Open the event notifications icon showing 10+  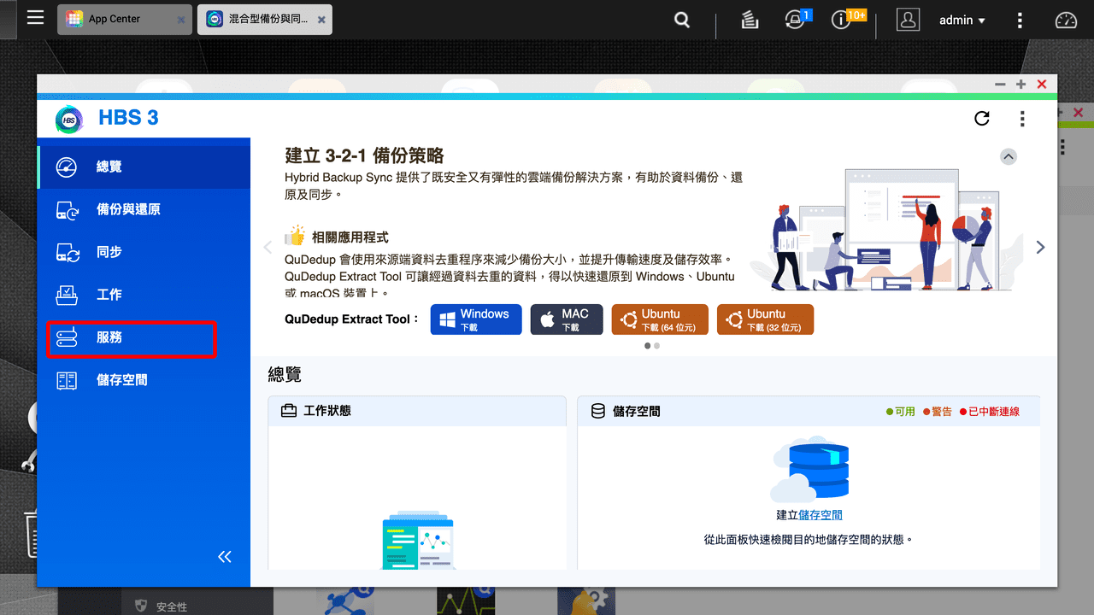pyautogui.click(x=841, y=19)
